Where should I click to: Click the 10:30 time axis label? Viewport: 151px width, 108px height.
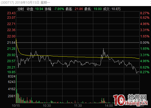click(47, 106)
